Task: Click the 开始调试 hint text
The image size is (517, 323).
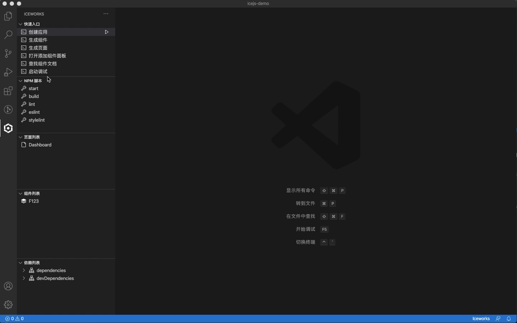Action: [x=306, y=229]
